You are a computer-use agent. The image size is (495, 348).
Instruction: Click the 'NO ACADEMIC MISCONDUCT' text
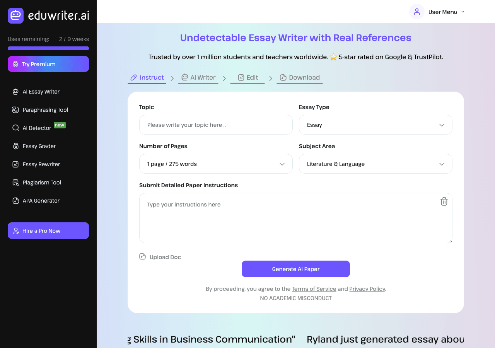[x=296, y=298]
